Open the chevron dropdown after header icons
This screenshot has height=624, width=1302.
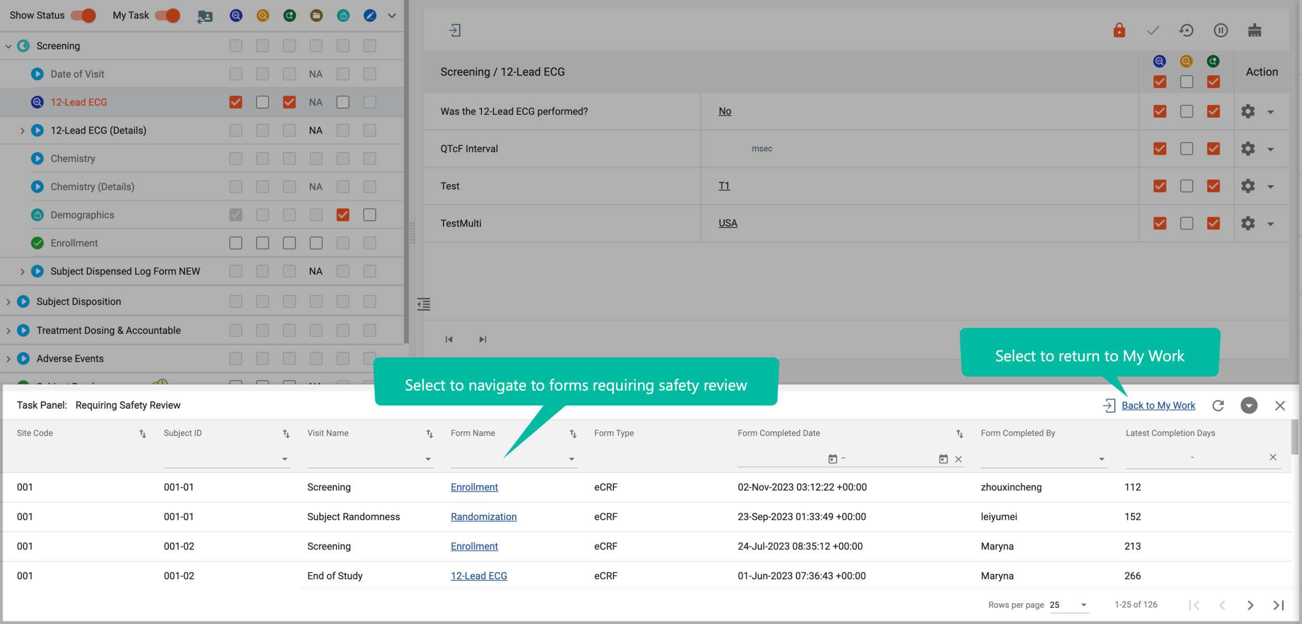(392, 16)
